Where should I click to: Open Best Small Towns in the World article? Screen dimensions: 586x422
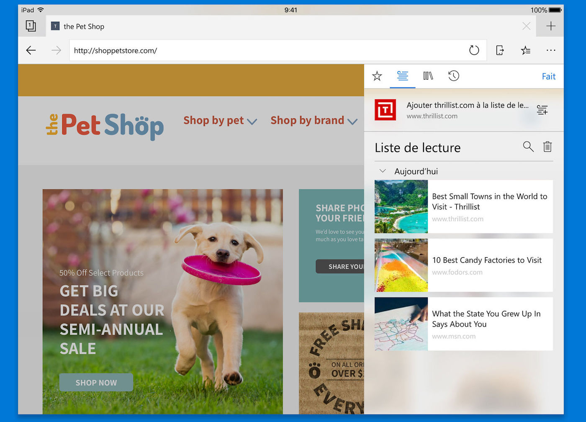[464, 207]
